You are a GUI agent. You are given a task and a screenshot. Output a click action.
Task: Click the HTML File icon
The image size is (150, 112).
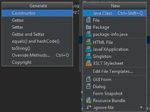pos(88,42)
